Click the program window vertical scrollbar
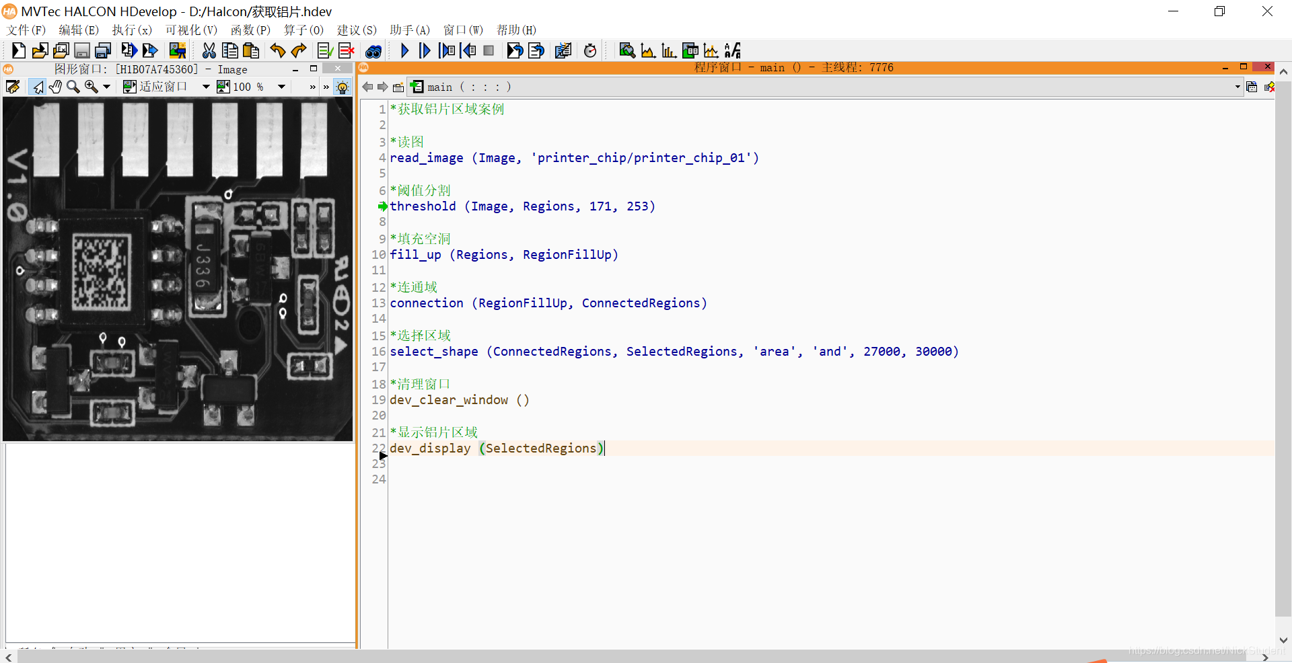The height and width of the screenshot is (663, 1292). tap(1283, 356)
